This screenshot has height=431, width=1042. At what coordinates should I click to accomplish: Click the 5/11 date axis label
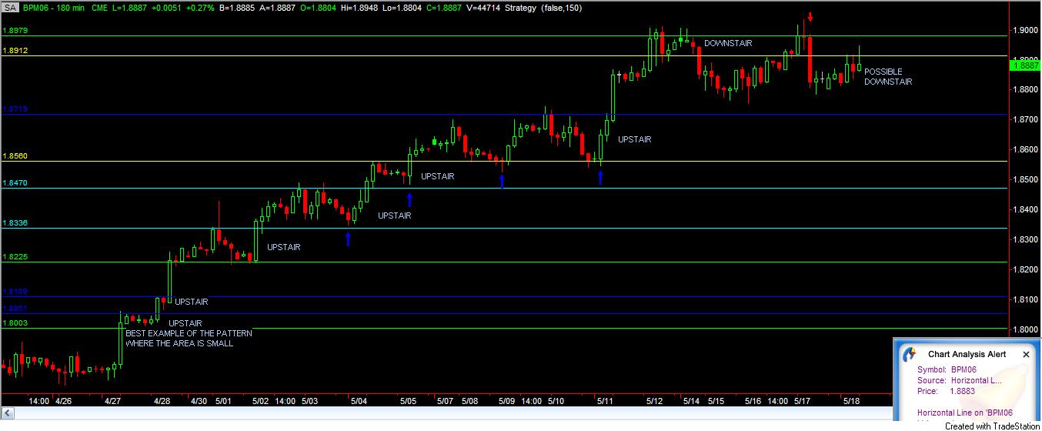click(x=605, y=401)
